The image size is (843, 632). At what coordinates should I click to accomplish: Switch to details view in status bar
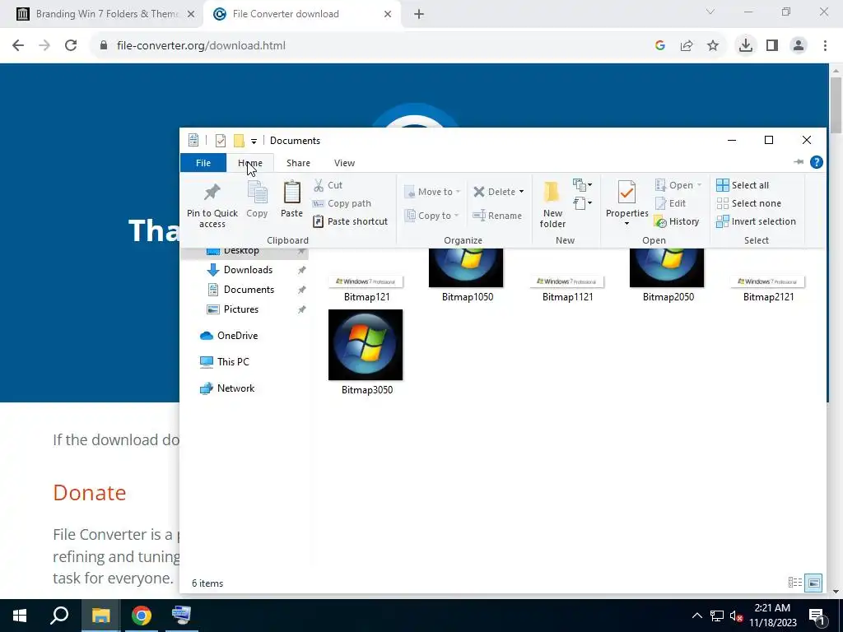click(x=794, y=583)
